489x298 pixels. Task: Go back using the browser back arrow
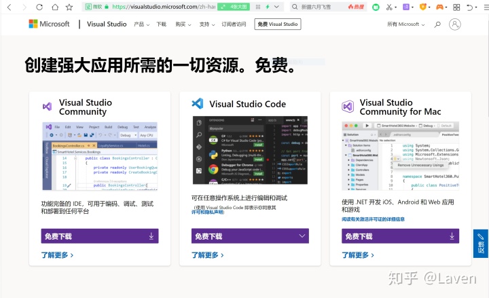[x=9, y=7]
